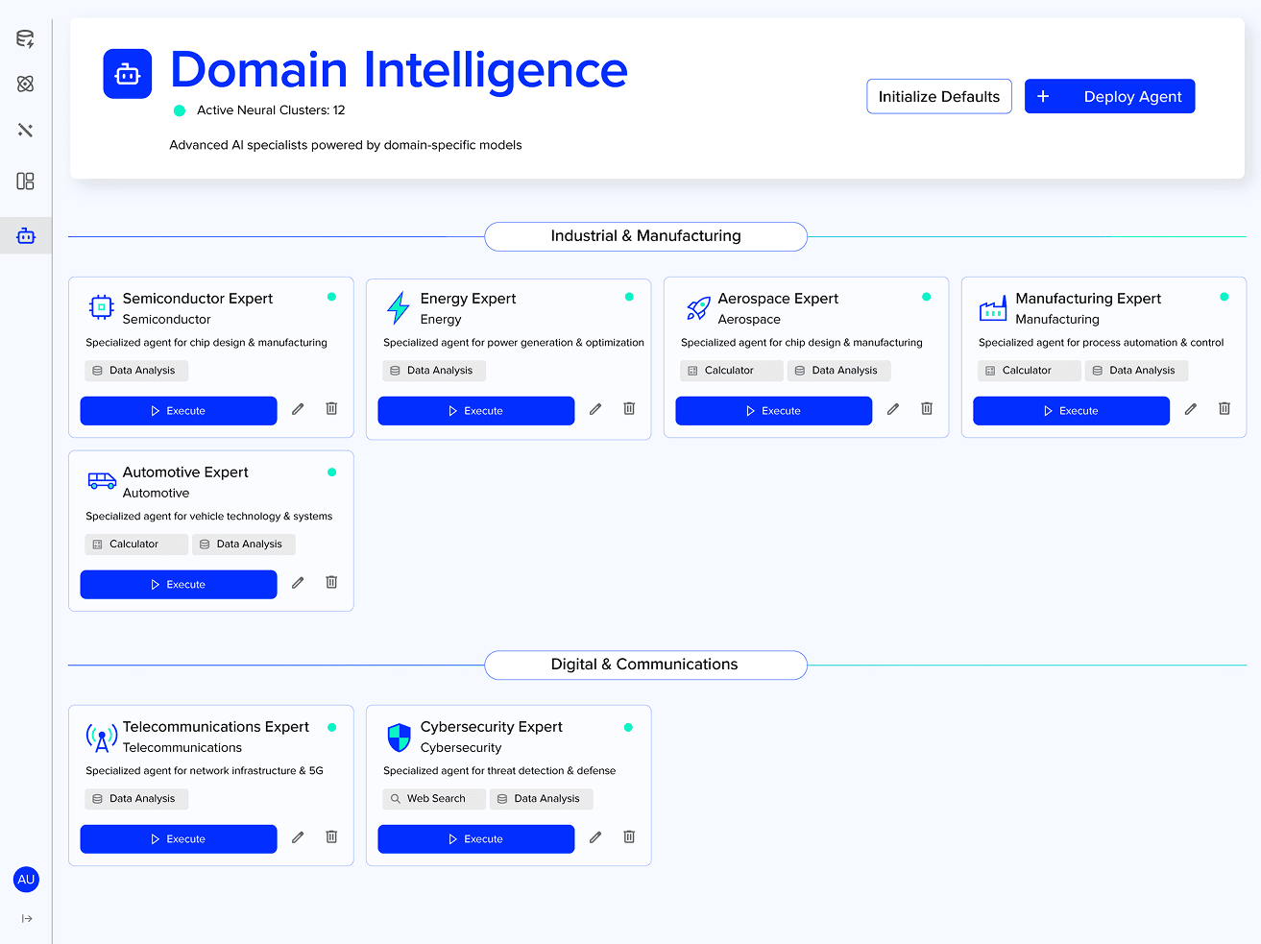Click the Web Search chip on Cybersecurity Expert
Image resolution: width=1261 pixels, height=944 pixels.
(x=433, y=798)
